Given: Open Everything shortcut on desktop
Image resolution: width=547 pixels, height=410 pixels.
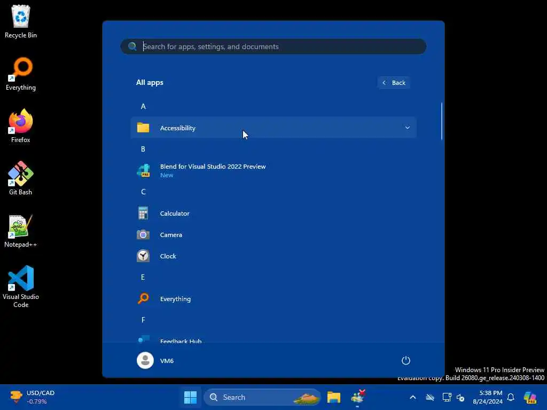Looking at the screenshot, I should 21,74.
